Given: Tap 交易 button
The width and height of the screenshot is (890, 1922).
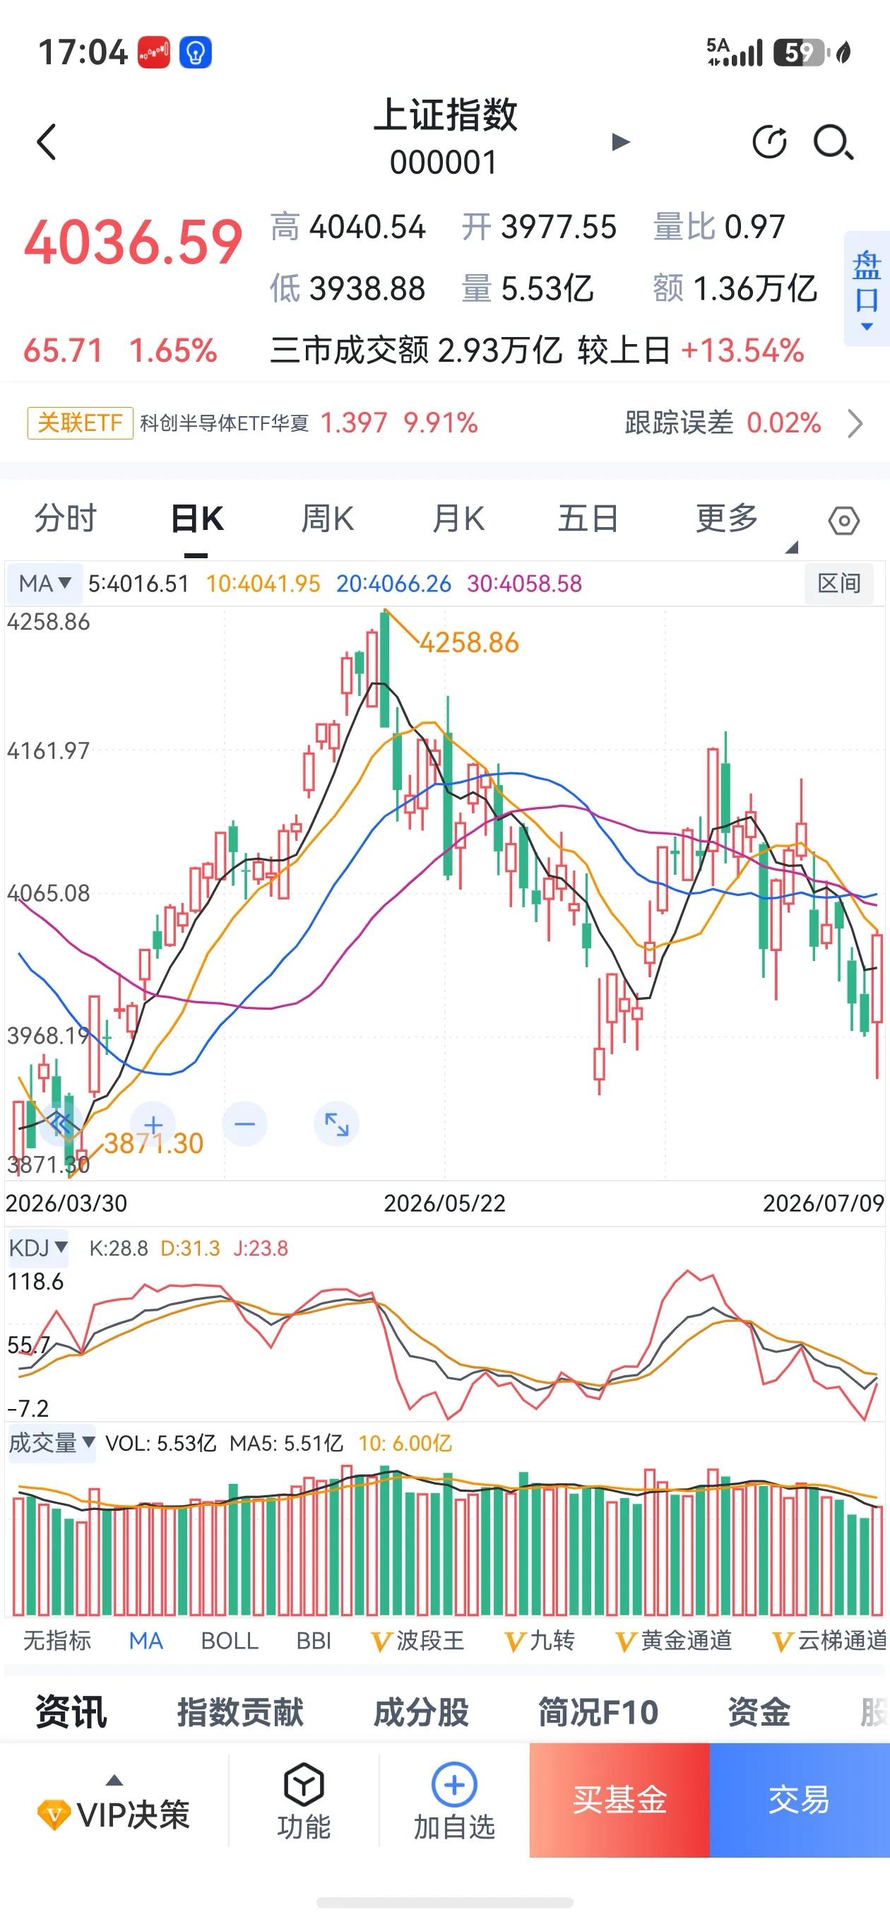Looking at the screenshot, I should click(800, 1800).
